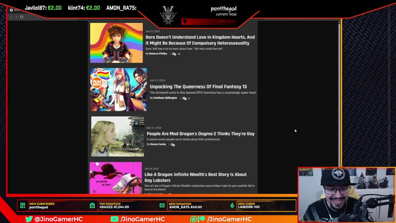396x223 pixels.
Task: Open 'People Are Mad Dragon's Dogma 2' headline
Action: (200, 133)
